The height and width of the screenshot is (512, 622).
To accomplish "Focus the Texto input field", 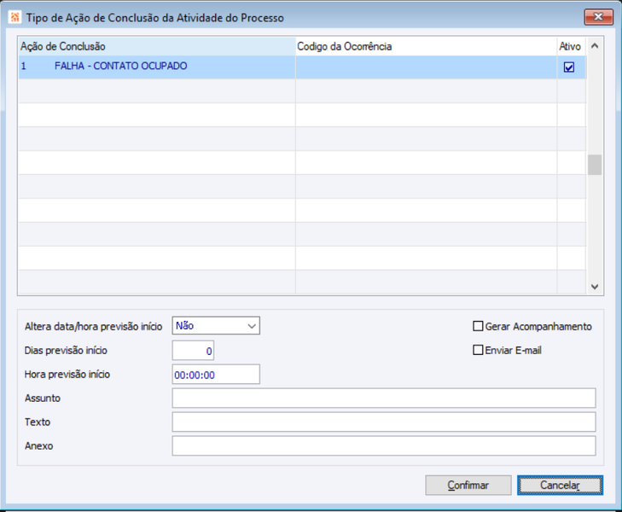I will (x=384, y=422).
